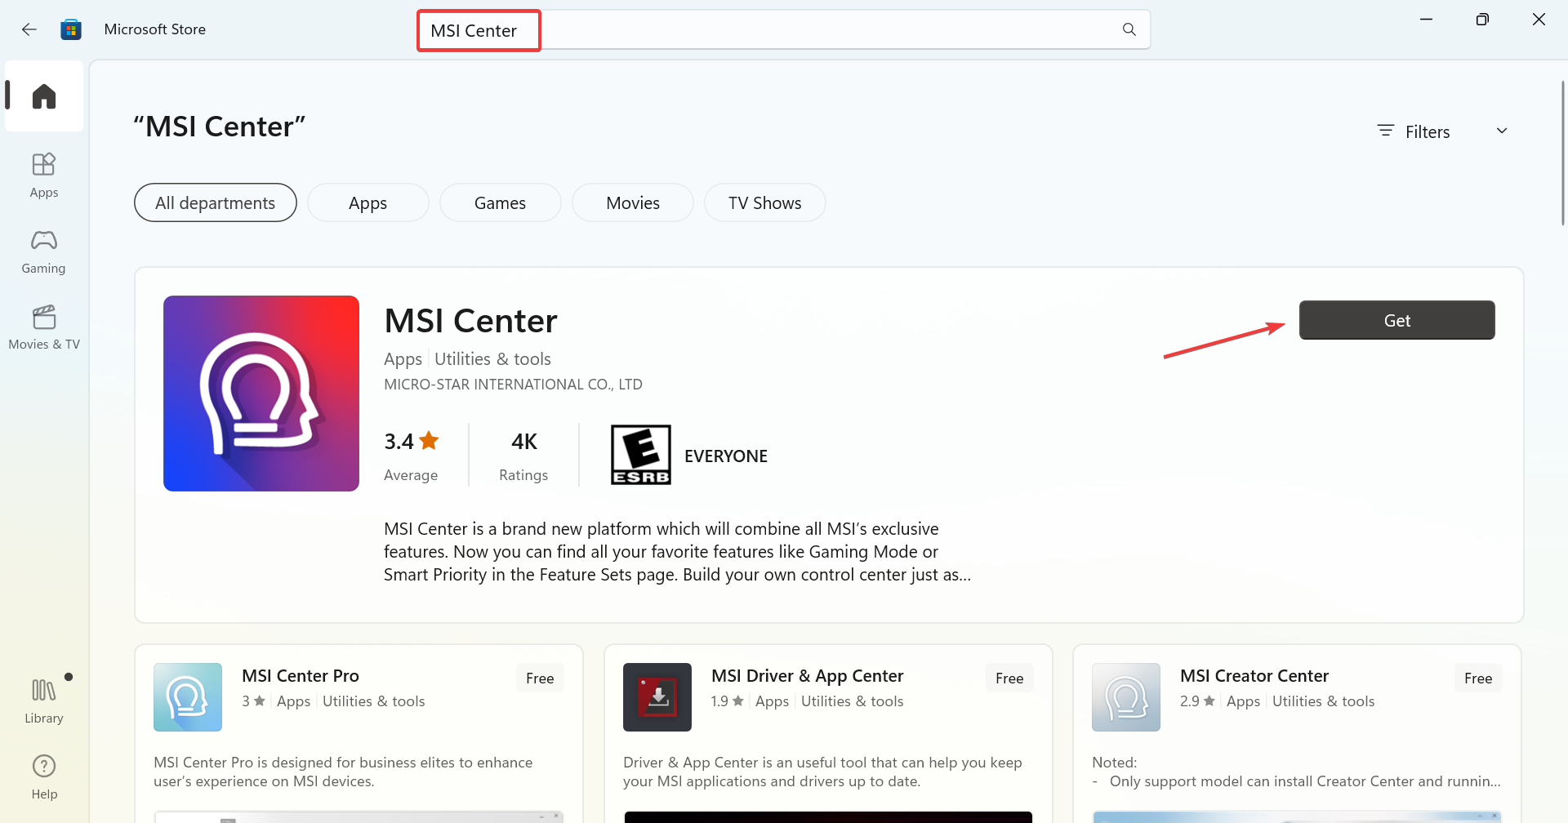Click the Driver & App Center description

822,772
